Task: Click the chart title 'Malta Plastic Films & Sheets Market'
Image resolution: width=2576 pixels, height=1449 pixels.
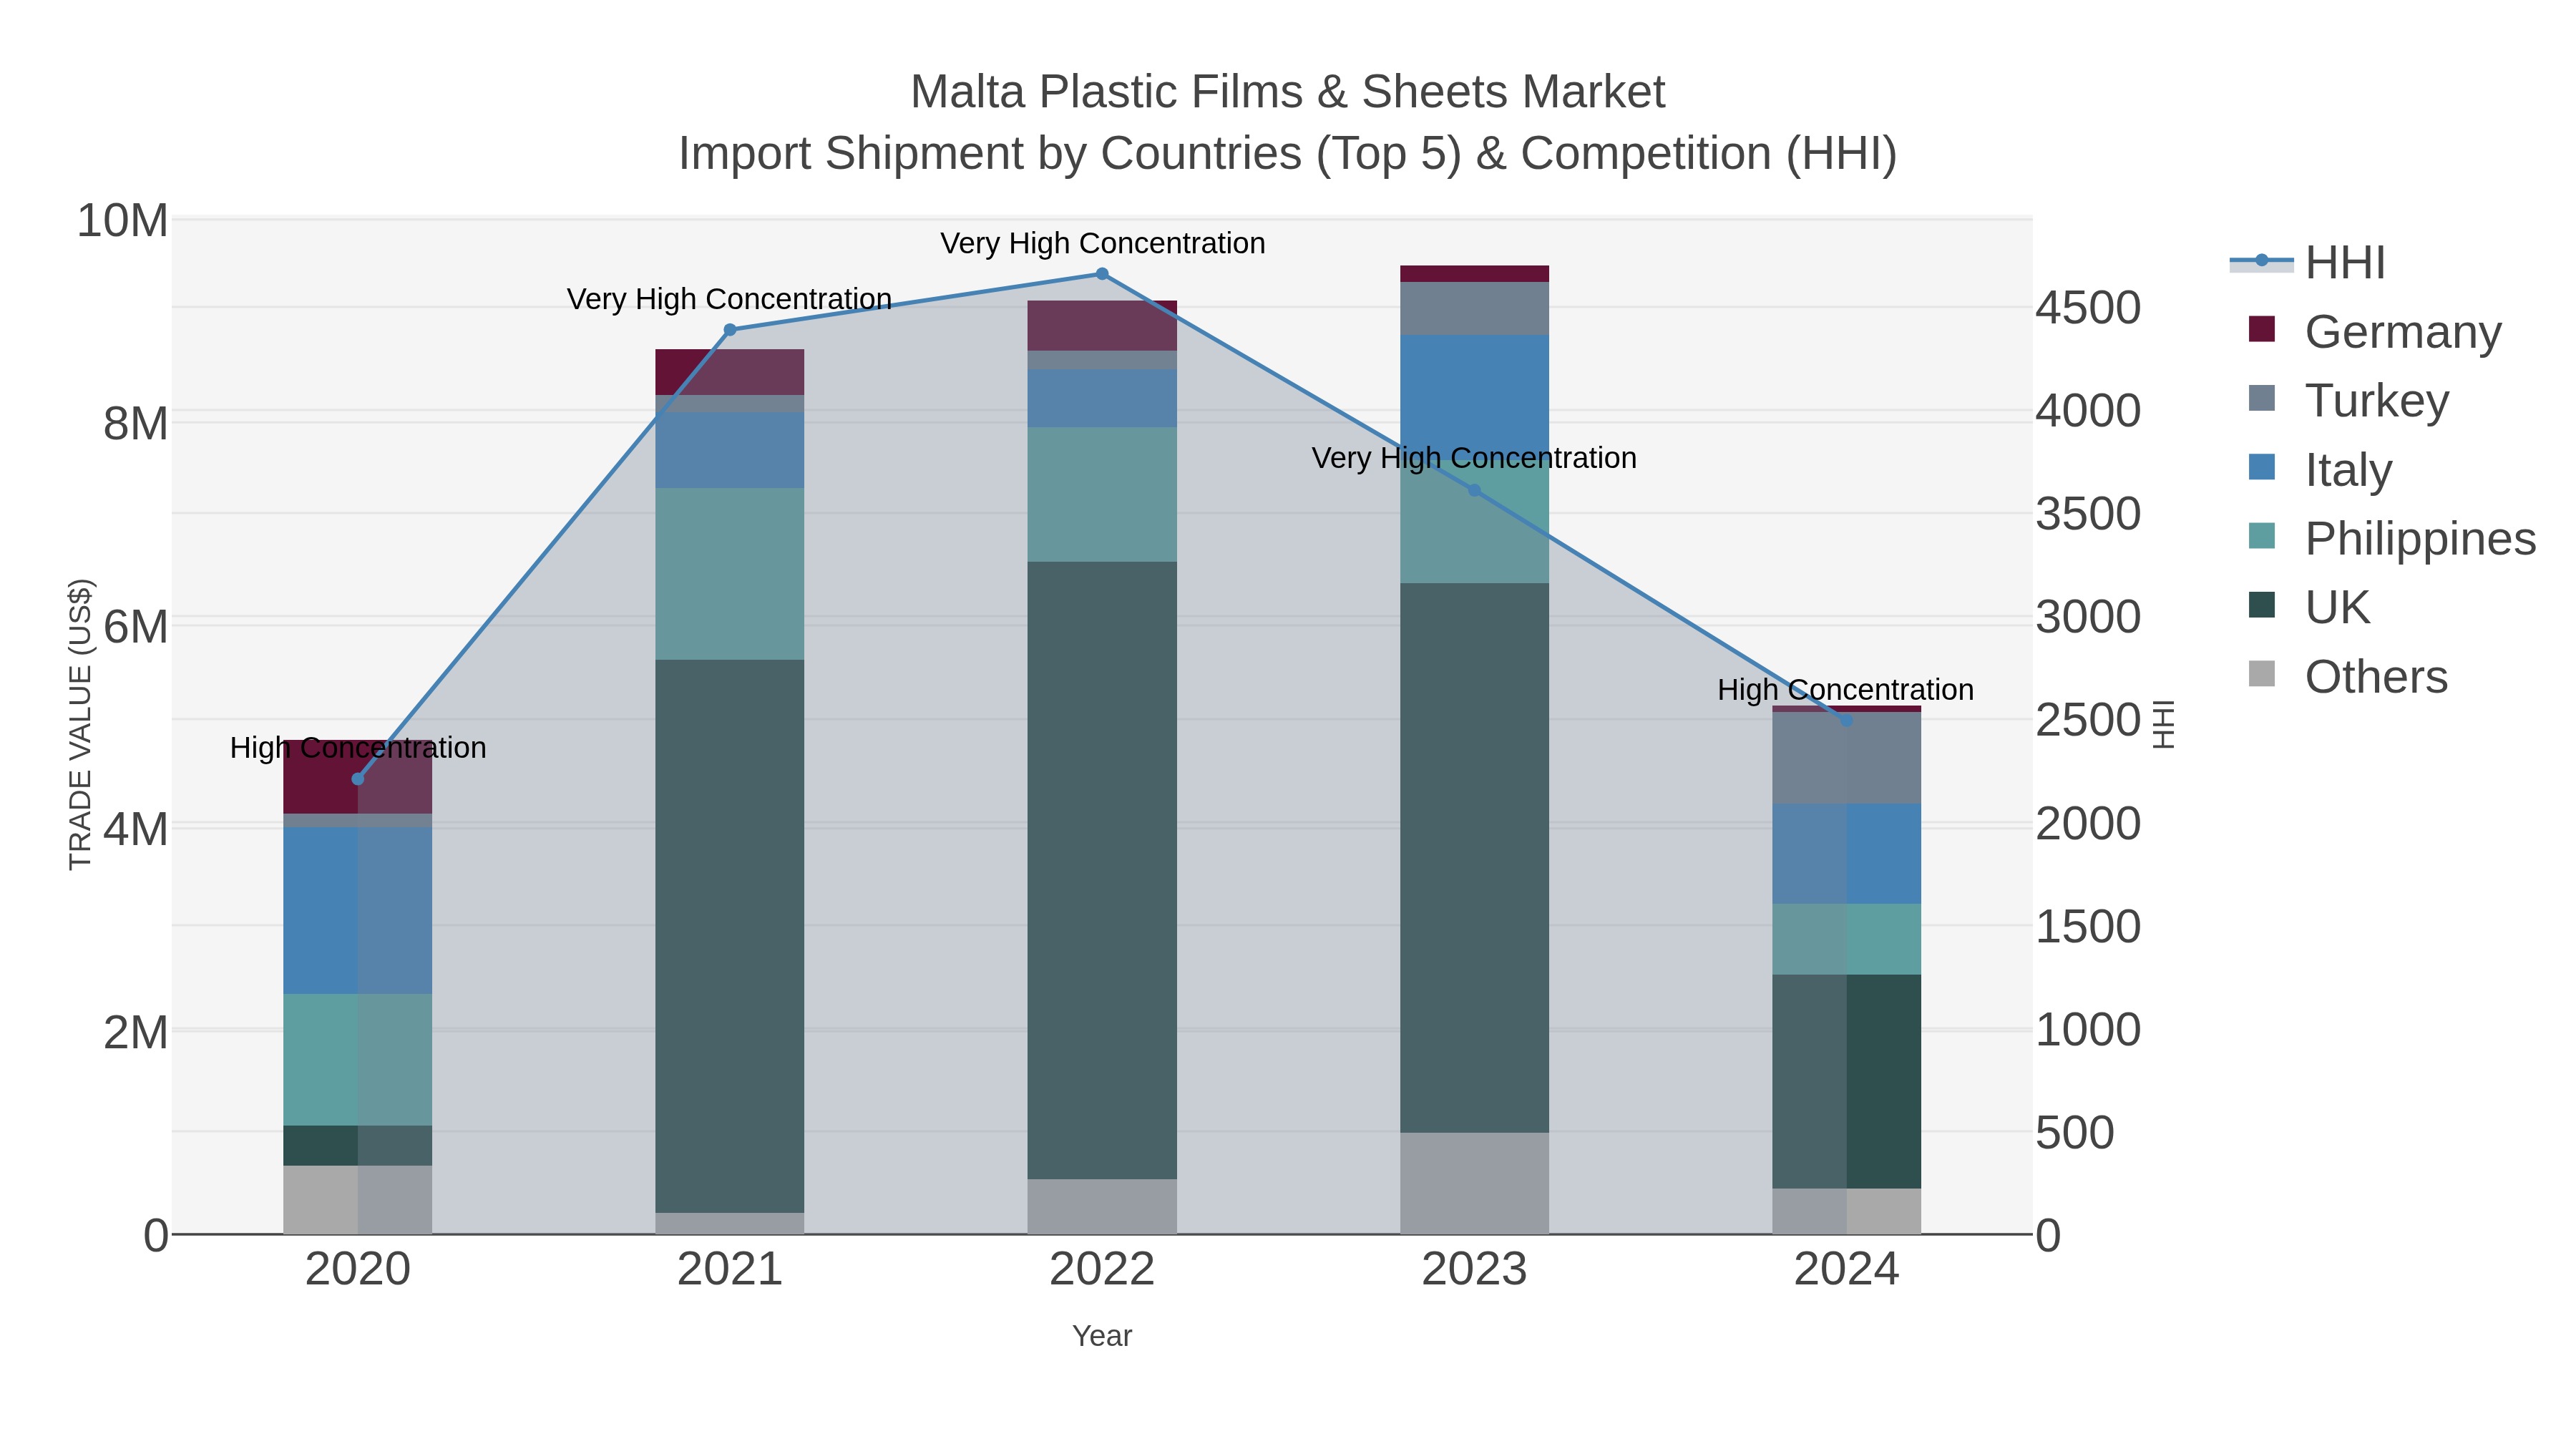Action: [1287, 92]
